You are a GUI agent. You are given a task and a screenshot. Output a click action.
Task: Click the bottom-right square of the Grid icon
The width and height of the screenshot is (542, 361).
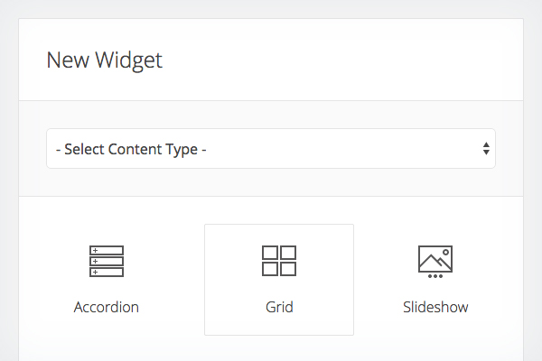point(288,269)
